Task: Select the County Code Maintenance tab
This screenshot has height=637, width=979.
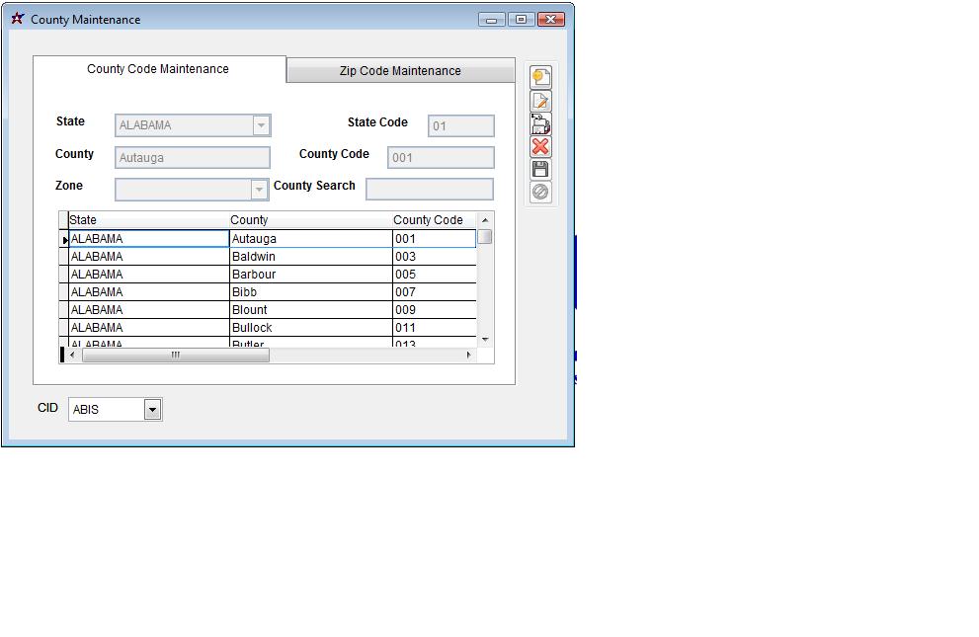Action: coord(158,69)
